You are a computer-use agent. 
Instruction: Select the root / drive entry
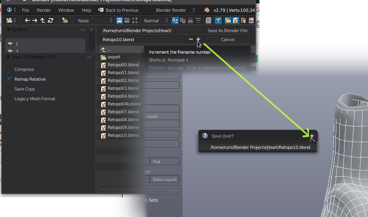[45, 44]
